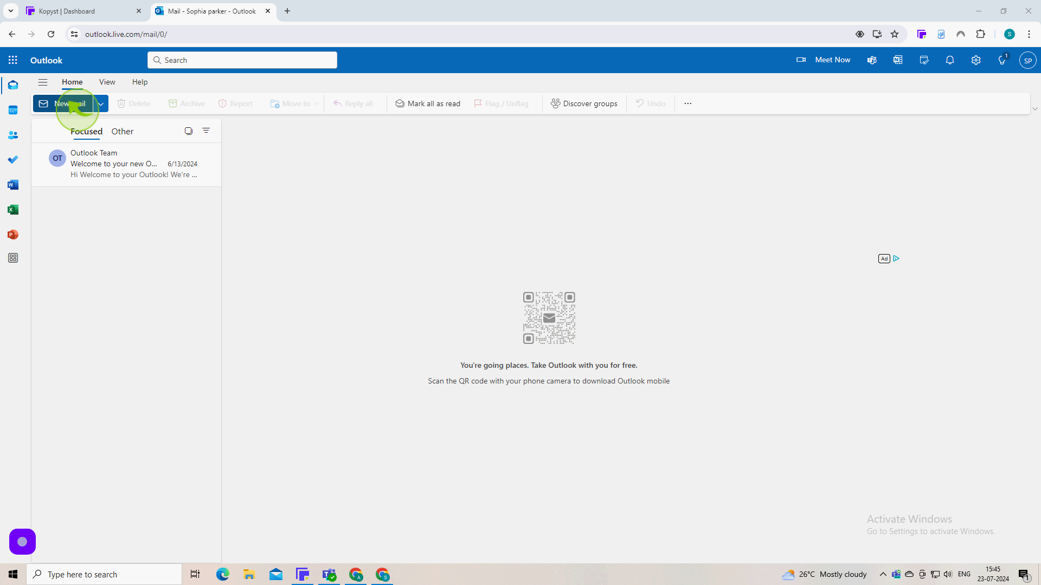Viewport: 1041px width, 585px height.
Task: Click the Undo button
Action: click(x=651, y=103)
